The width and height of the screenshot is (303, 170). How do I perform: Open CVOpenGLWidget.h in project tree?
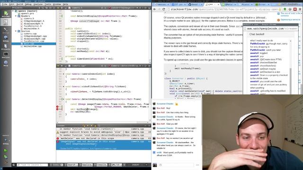pos(34,21)
